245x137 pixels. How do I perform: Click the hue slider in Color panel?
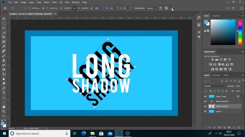point(240,32)
